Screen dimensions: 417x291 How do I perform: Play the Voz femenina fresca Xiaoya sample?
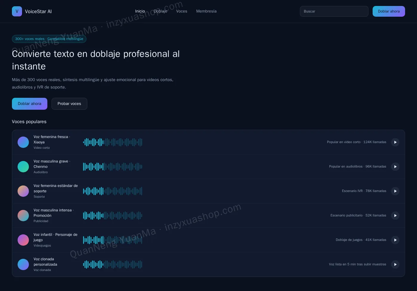coord(395,142)
